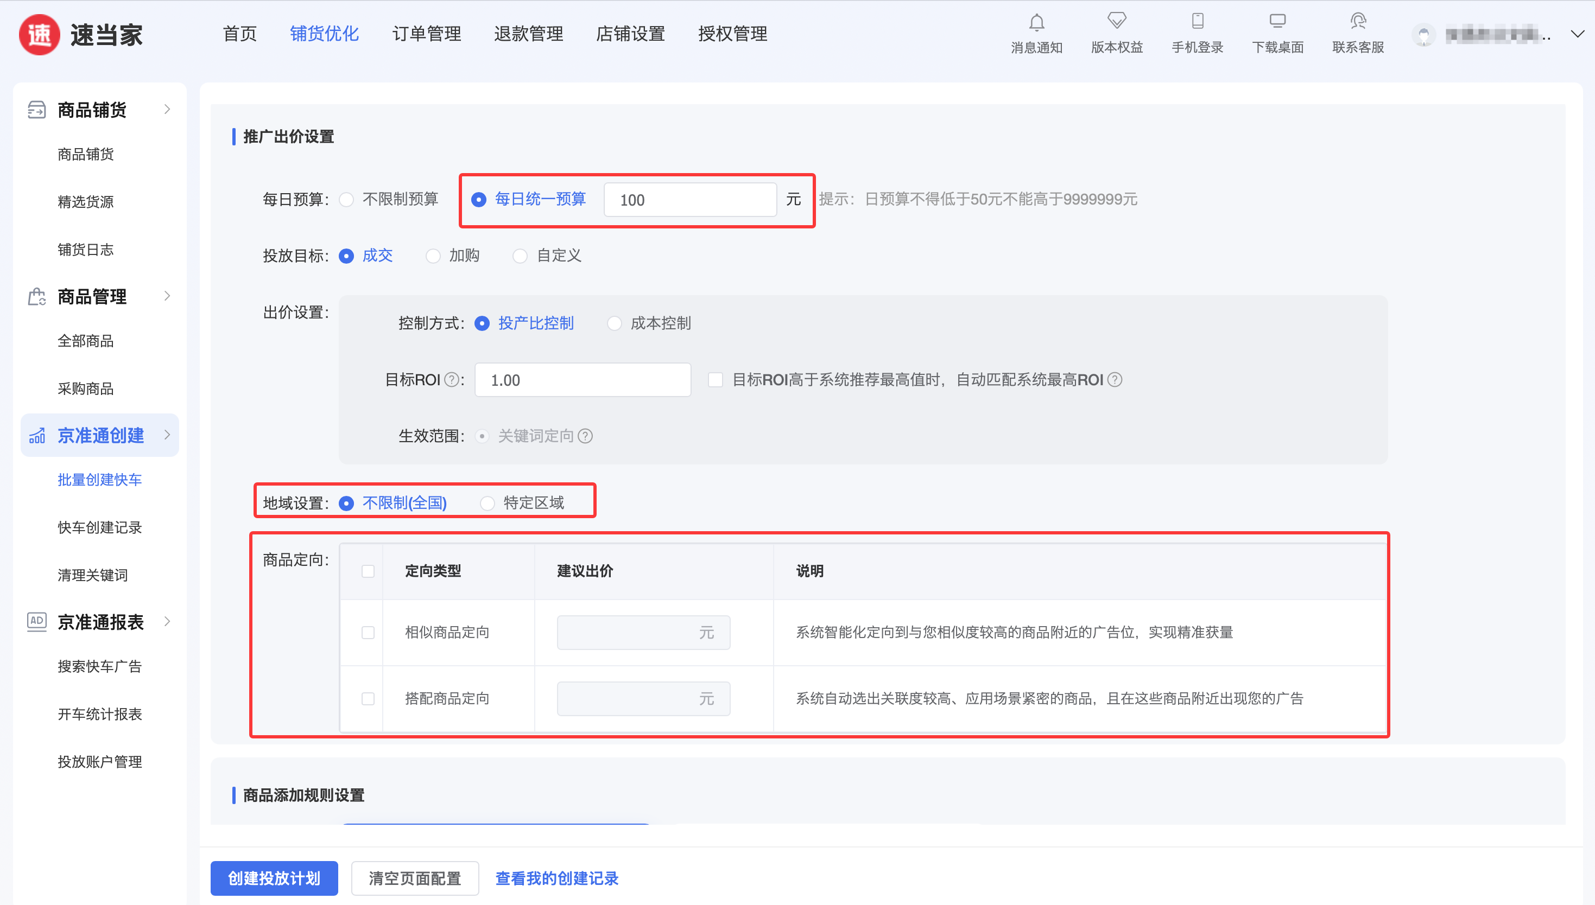Switch to 订单管理 top menu
Viewport: 1595px width, 905px height.
click(427, 34)
